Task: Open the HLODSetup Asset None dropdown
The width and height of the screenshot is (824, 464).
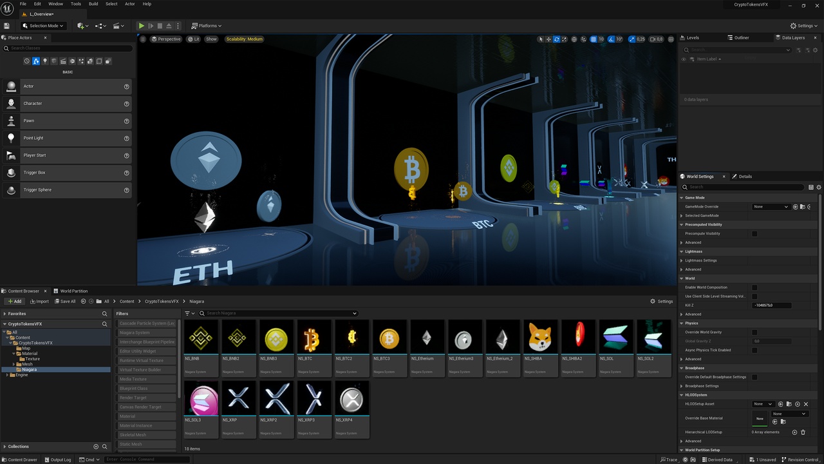Action: coord(763,404)
